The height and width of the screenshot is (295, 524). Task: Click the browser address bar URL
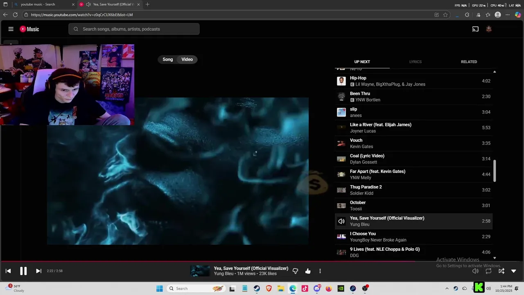82,15
